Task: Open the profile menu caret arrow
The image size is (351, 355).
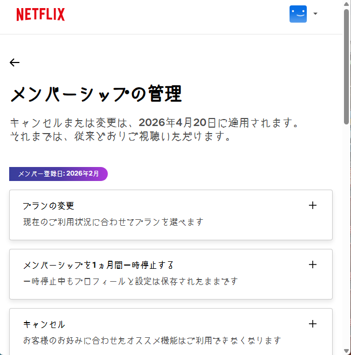Action: tap(315, 14)
